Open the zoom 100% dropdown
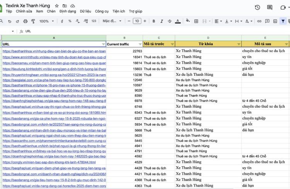Screen dimensions: 290x189 coord(46,21)
